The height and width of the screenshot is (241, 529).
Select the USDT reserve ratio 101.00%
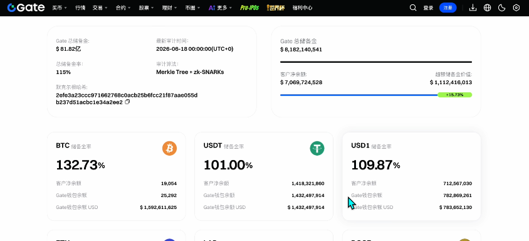pyautogui.click(x=228, y=165)
